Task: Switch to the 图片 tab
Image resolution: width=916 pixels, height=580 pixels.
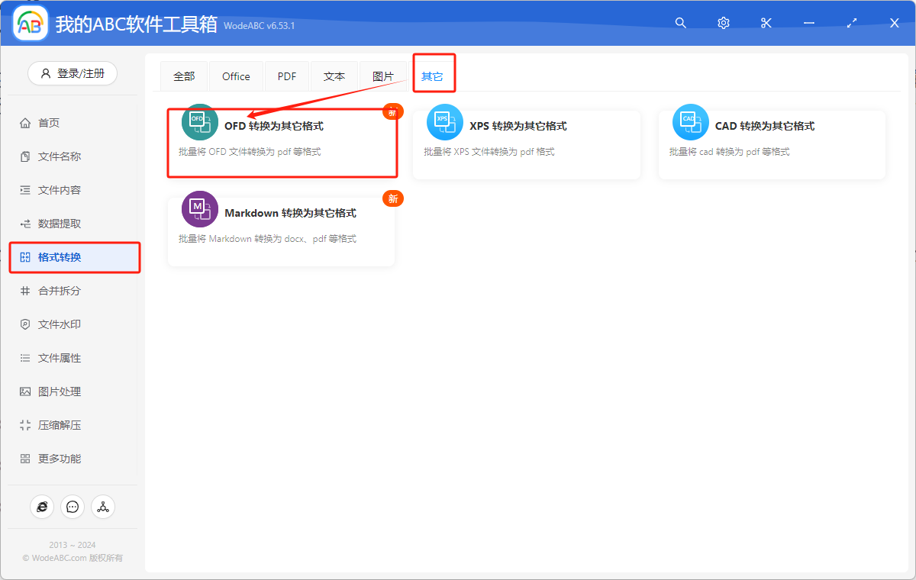Action: pyautogui.click(x=383, y=76)
